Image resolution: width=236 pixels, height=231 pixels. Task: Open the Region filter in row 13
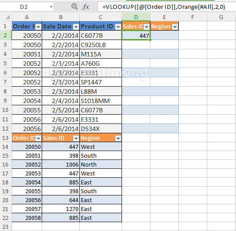[118, 138]
